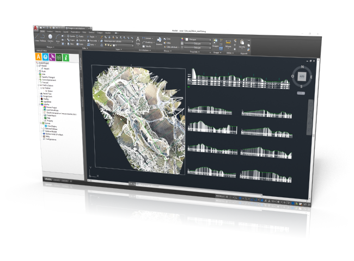Image resolution: width=354 pixels, height=261 pixels.
Task: Click the orange Analist A icon
Action: click(x=39, y=57)
